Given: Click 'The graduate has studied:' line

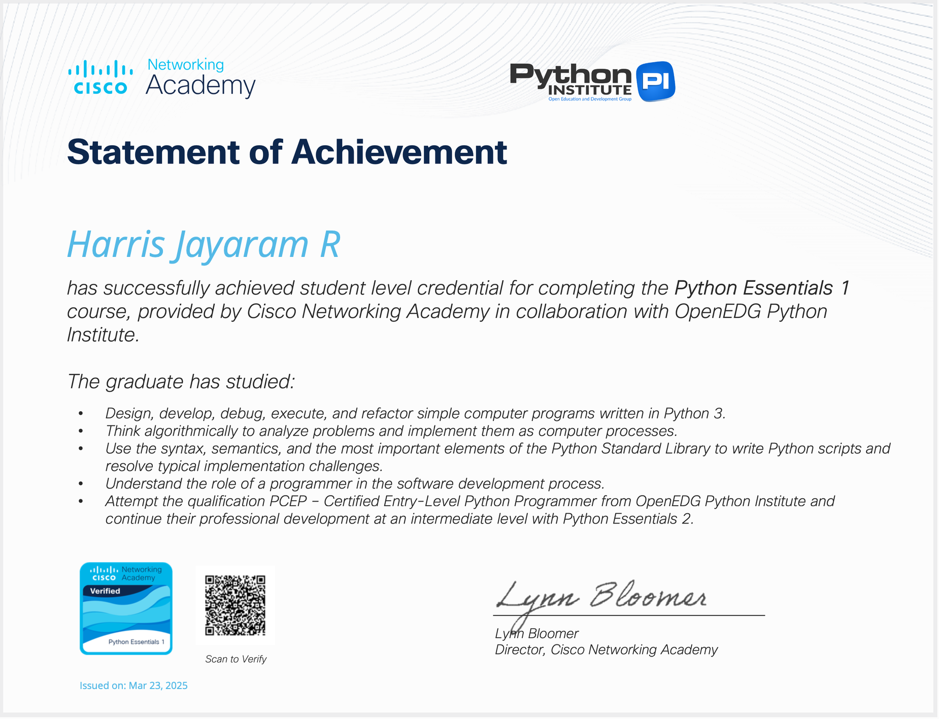Looking at the screenshot, I should point(181,382).
